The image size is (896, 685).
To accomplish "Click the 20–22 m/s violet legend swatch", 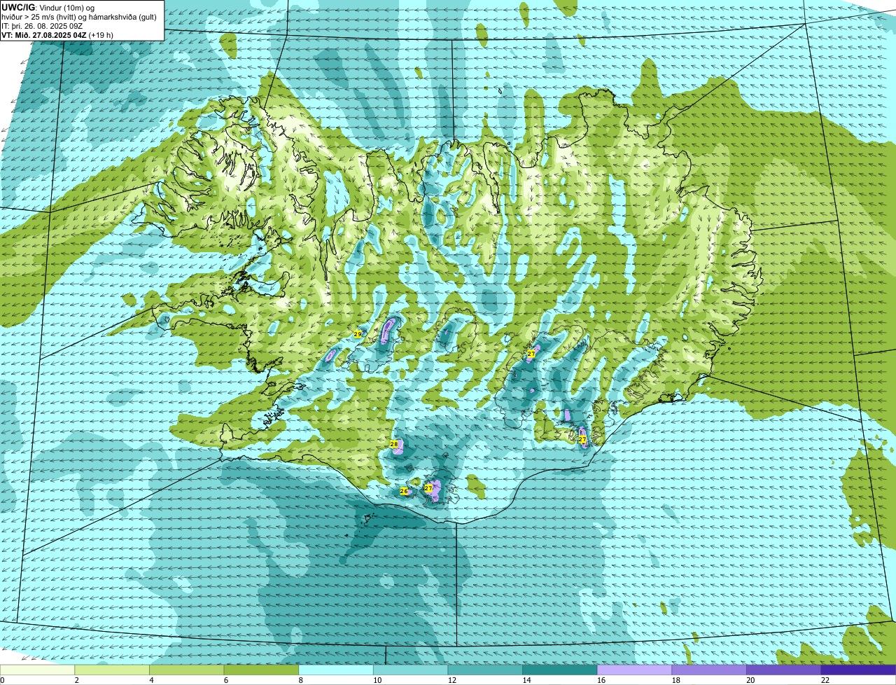I will click(x=783, y=670).
